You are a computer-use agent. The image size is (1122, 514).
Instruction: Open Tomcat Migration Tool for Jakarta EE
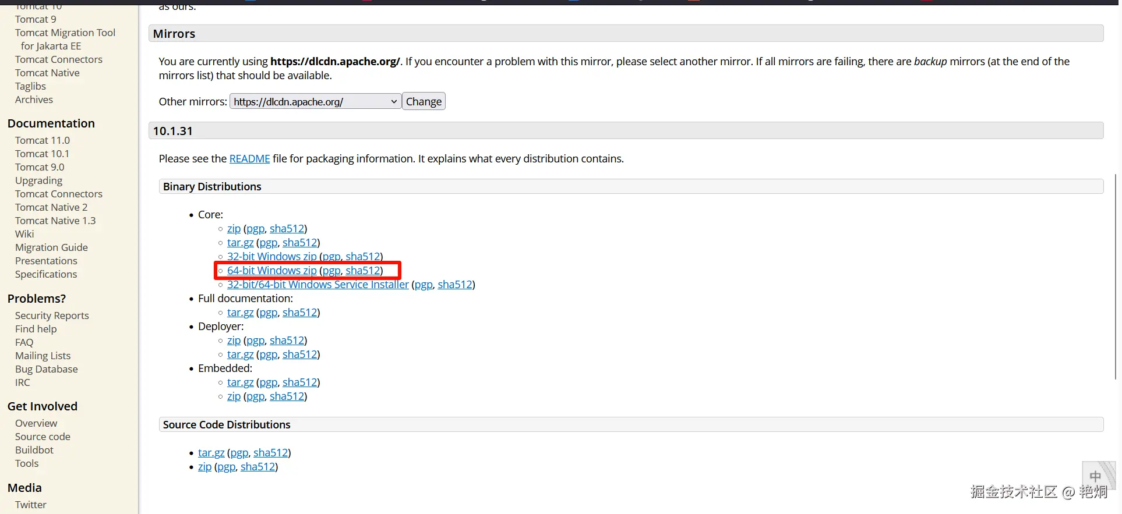click(x=65, y=40)
